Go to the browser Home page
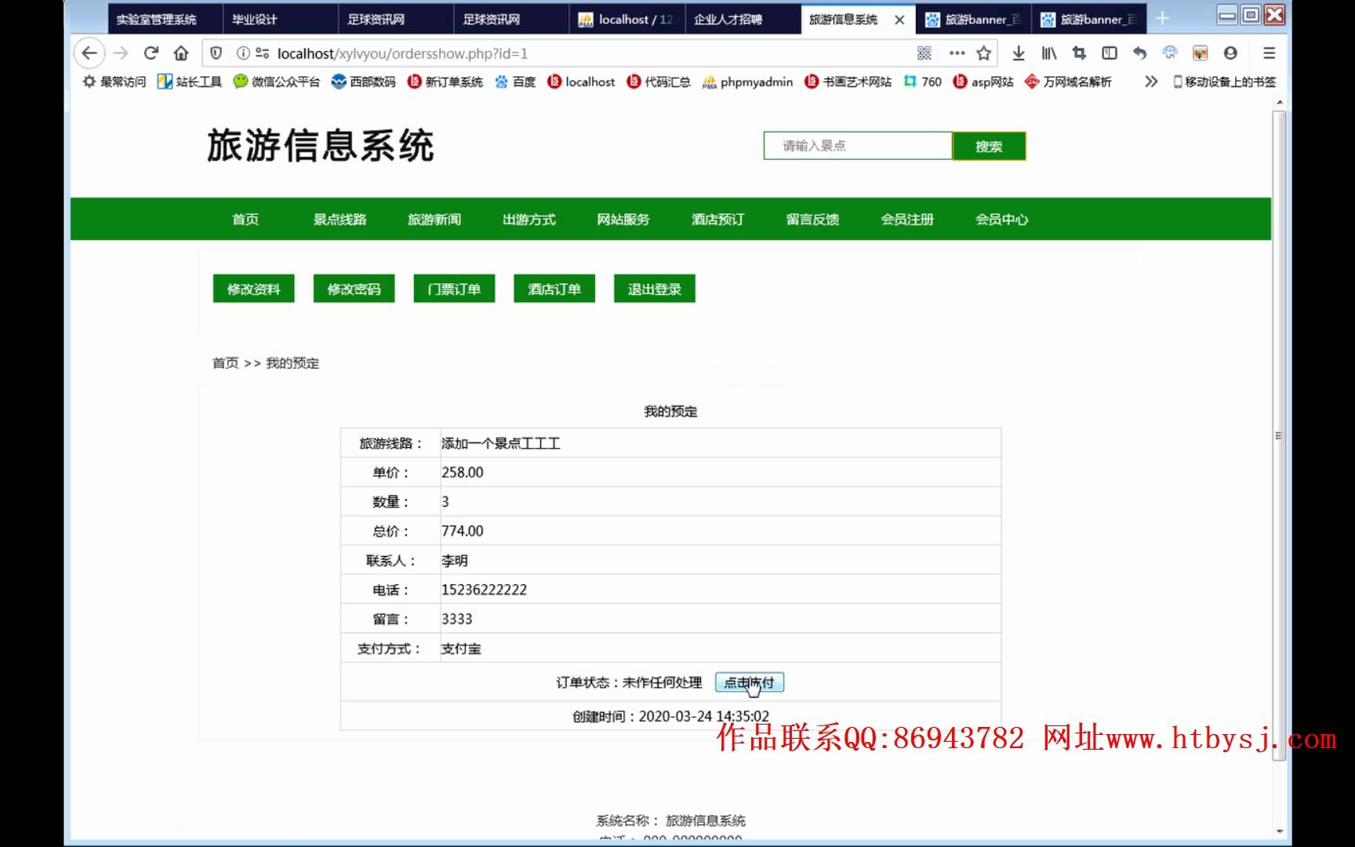Image resolution: width=1355 pixels, height=847 pixels. pyautogui.click(x=181, y=53)
